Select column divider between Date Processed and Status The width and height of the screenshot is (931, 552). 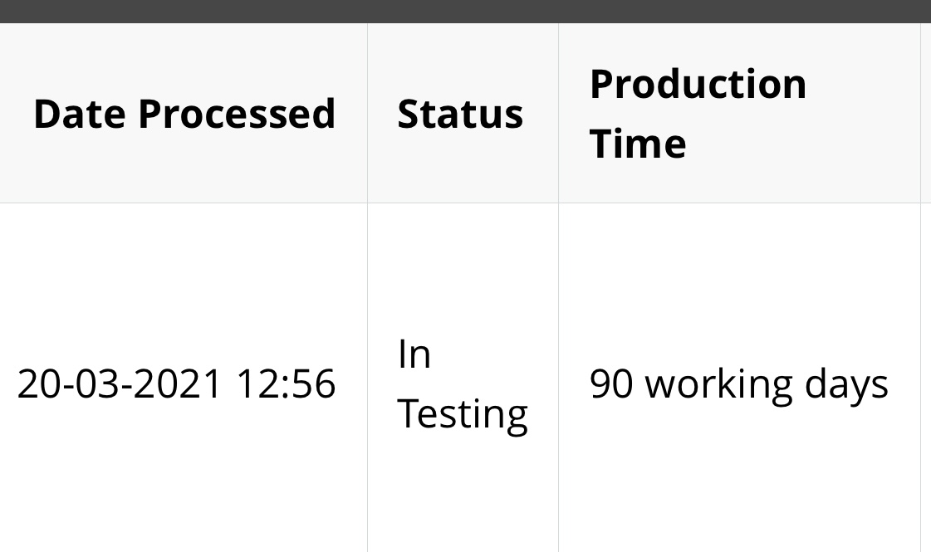[x=368, y=114]
